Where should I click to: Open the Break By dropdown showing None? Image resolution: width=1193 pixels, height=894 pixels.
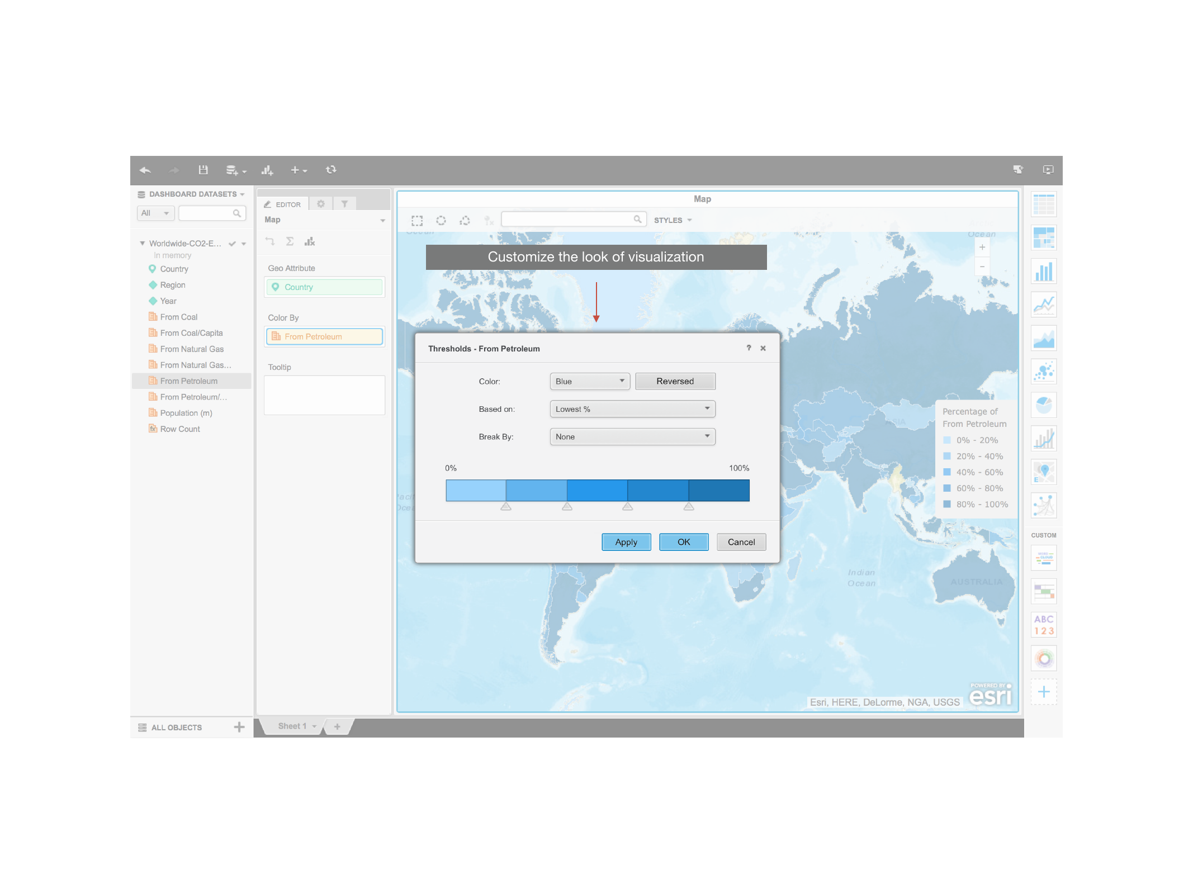pyautogui.click(x=632, y=436)
